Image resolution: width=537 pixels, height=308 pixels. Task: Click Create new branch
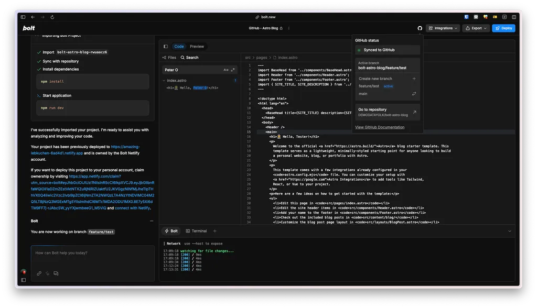[375, 79]
